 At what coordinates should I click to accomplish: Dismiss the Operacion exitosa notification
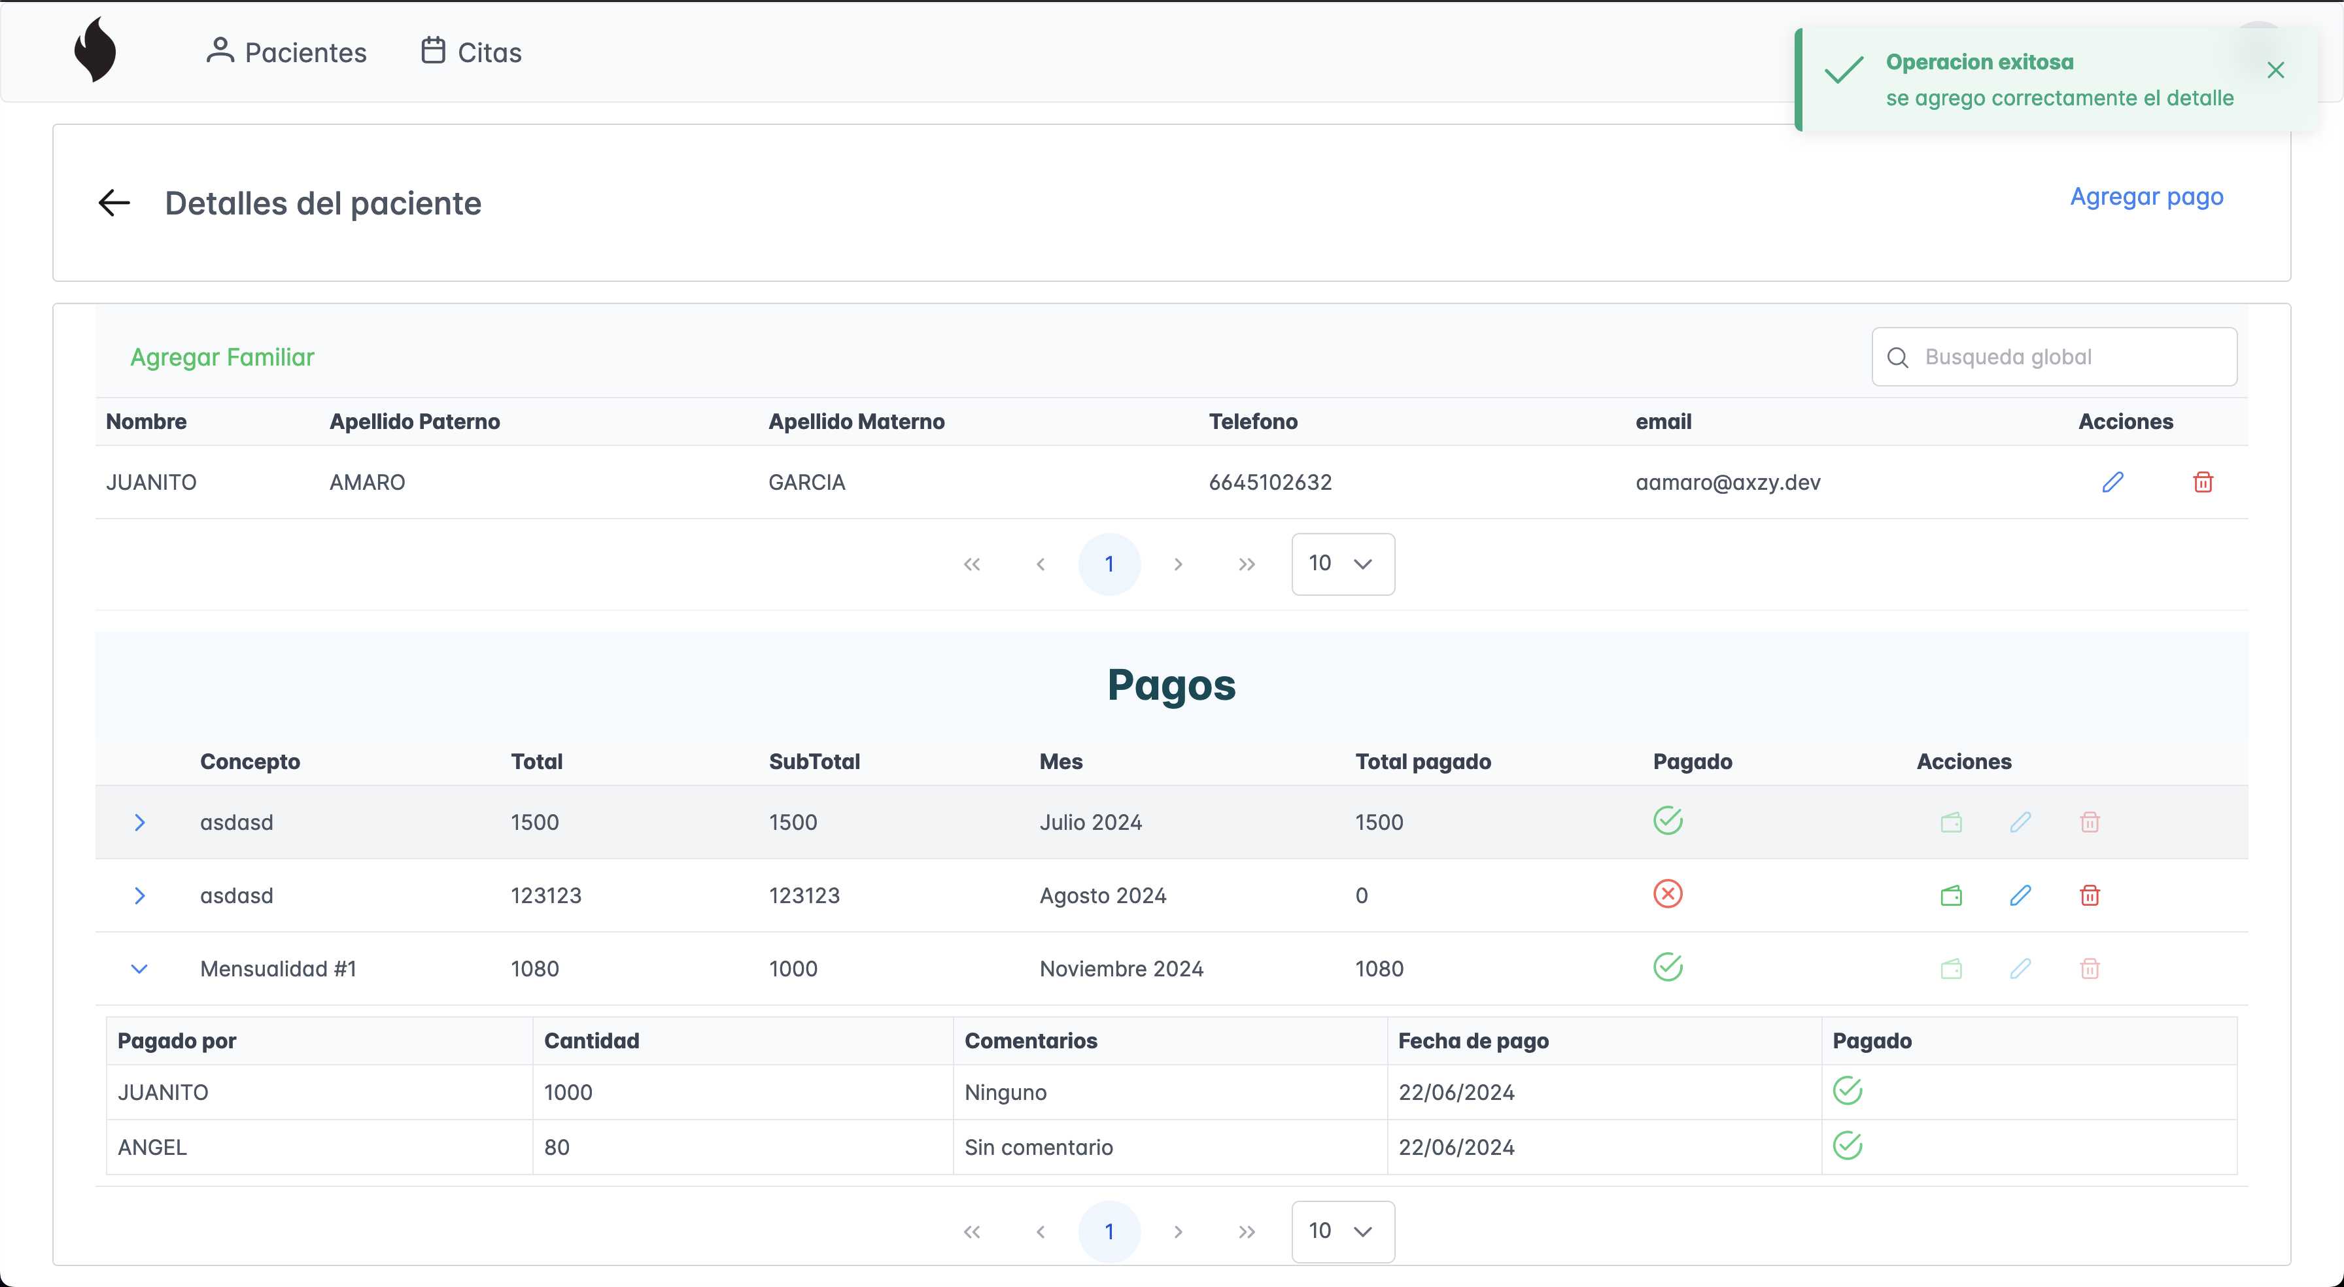click(2275, 70)
